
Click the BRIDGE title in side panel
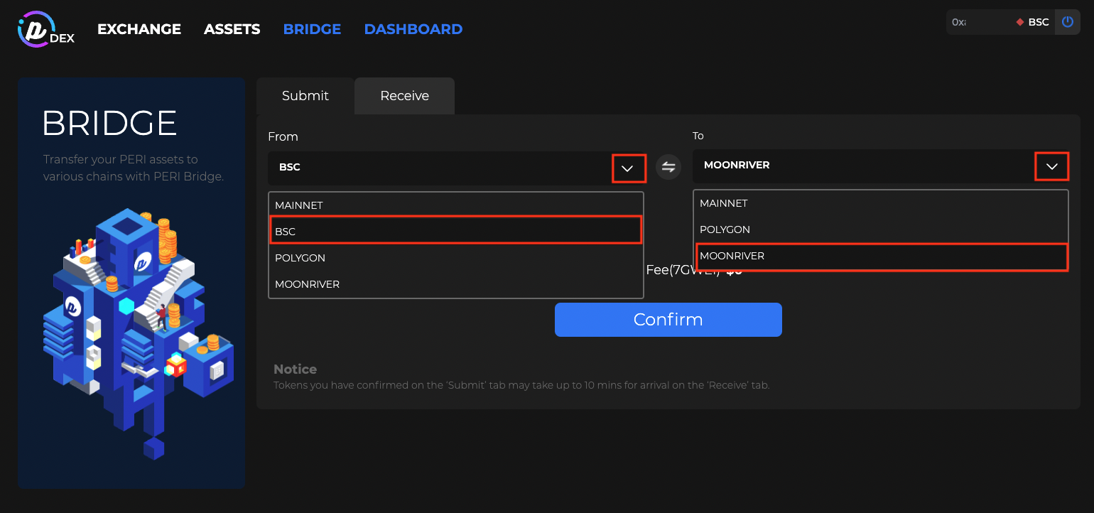pos(109,124)
